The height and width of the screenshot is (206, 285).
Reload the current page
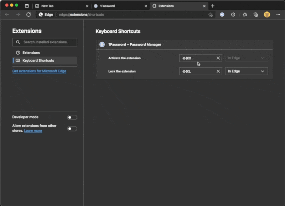(x=28, y=15)
